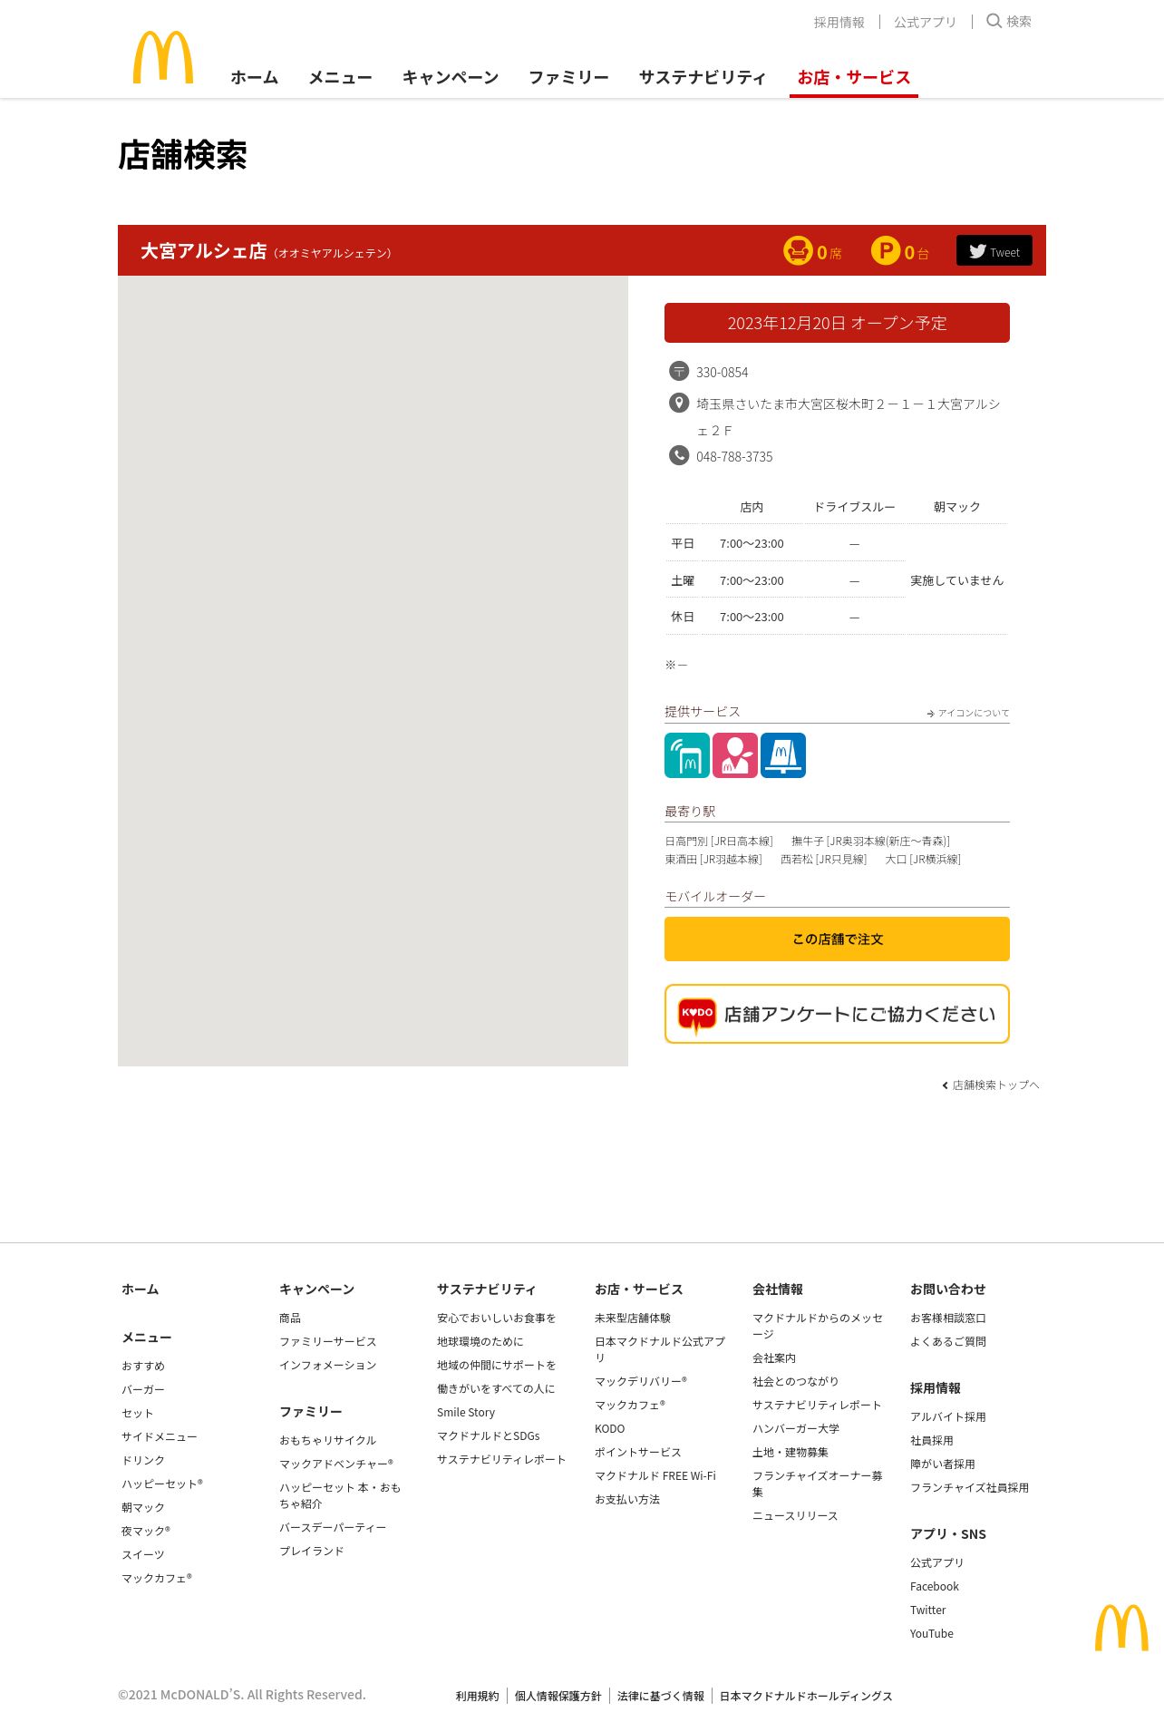Click the footer Facebook link
Image resolution: width=1164 pixels, height=1732 pixels.
(935, 1586)
